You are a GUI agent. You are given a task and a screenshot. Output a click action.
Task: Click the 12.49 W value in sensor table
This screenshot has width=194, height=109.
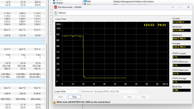[x=37, y=93]
